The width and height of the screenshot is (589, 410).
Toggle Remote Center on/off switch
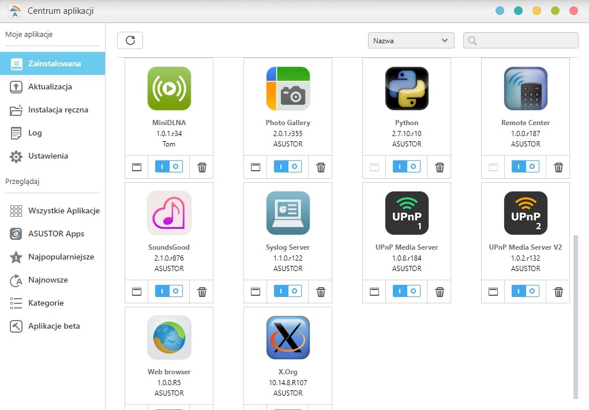(526, 166)
